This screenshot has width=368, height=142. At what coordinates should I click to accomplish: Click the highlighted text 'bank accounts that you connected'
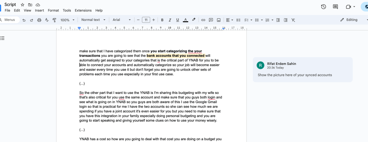point(176,56)
